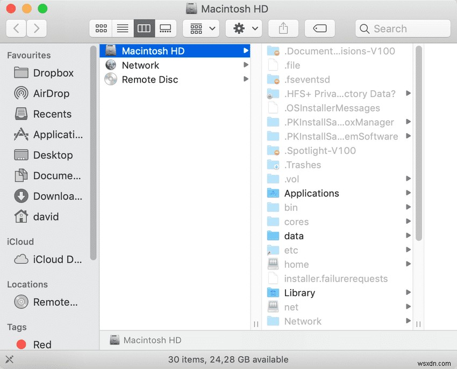Select Network in the first column

(x=140, y=65)
